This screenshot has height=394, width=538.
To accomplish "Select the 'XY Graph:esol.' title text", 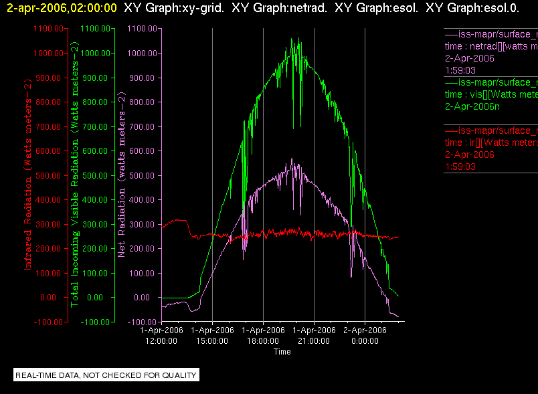I will click(x=376, y=8).
